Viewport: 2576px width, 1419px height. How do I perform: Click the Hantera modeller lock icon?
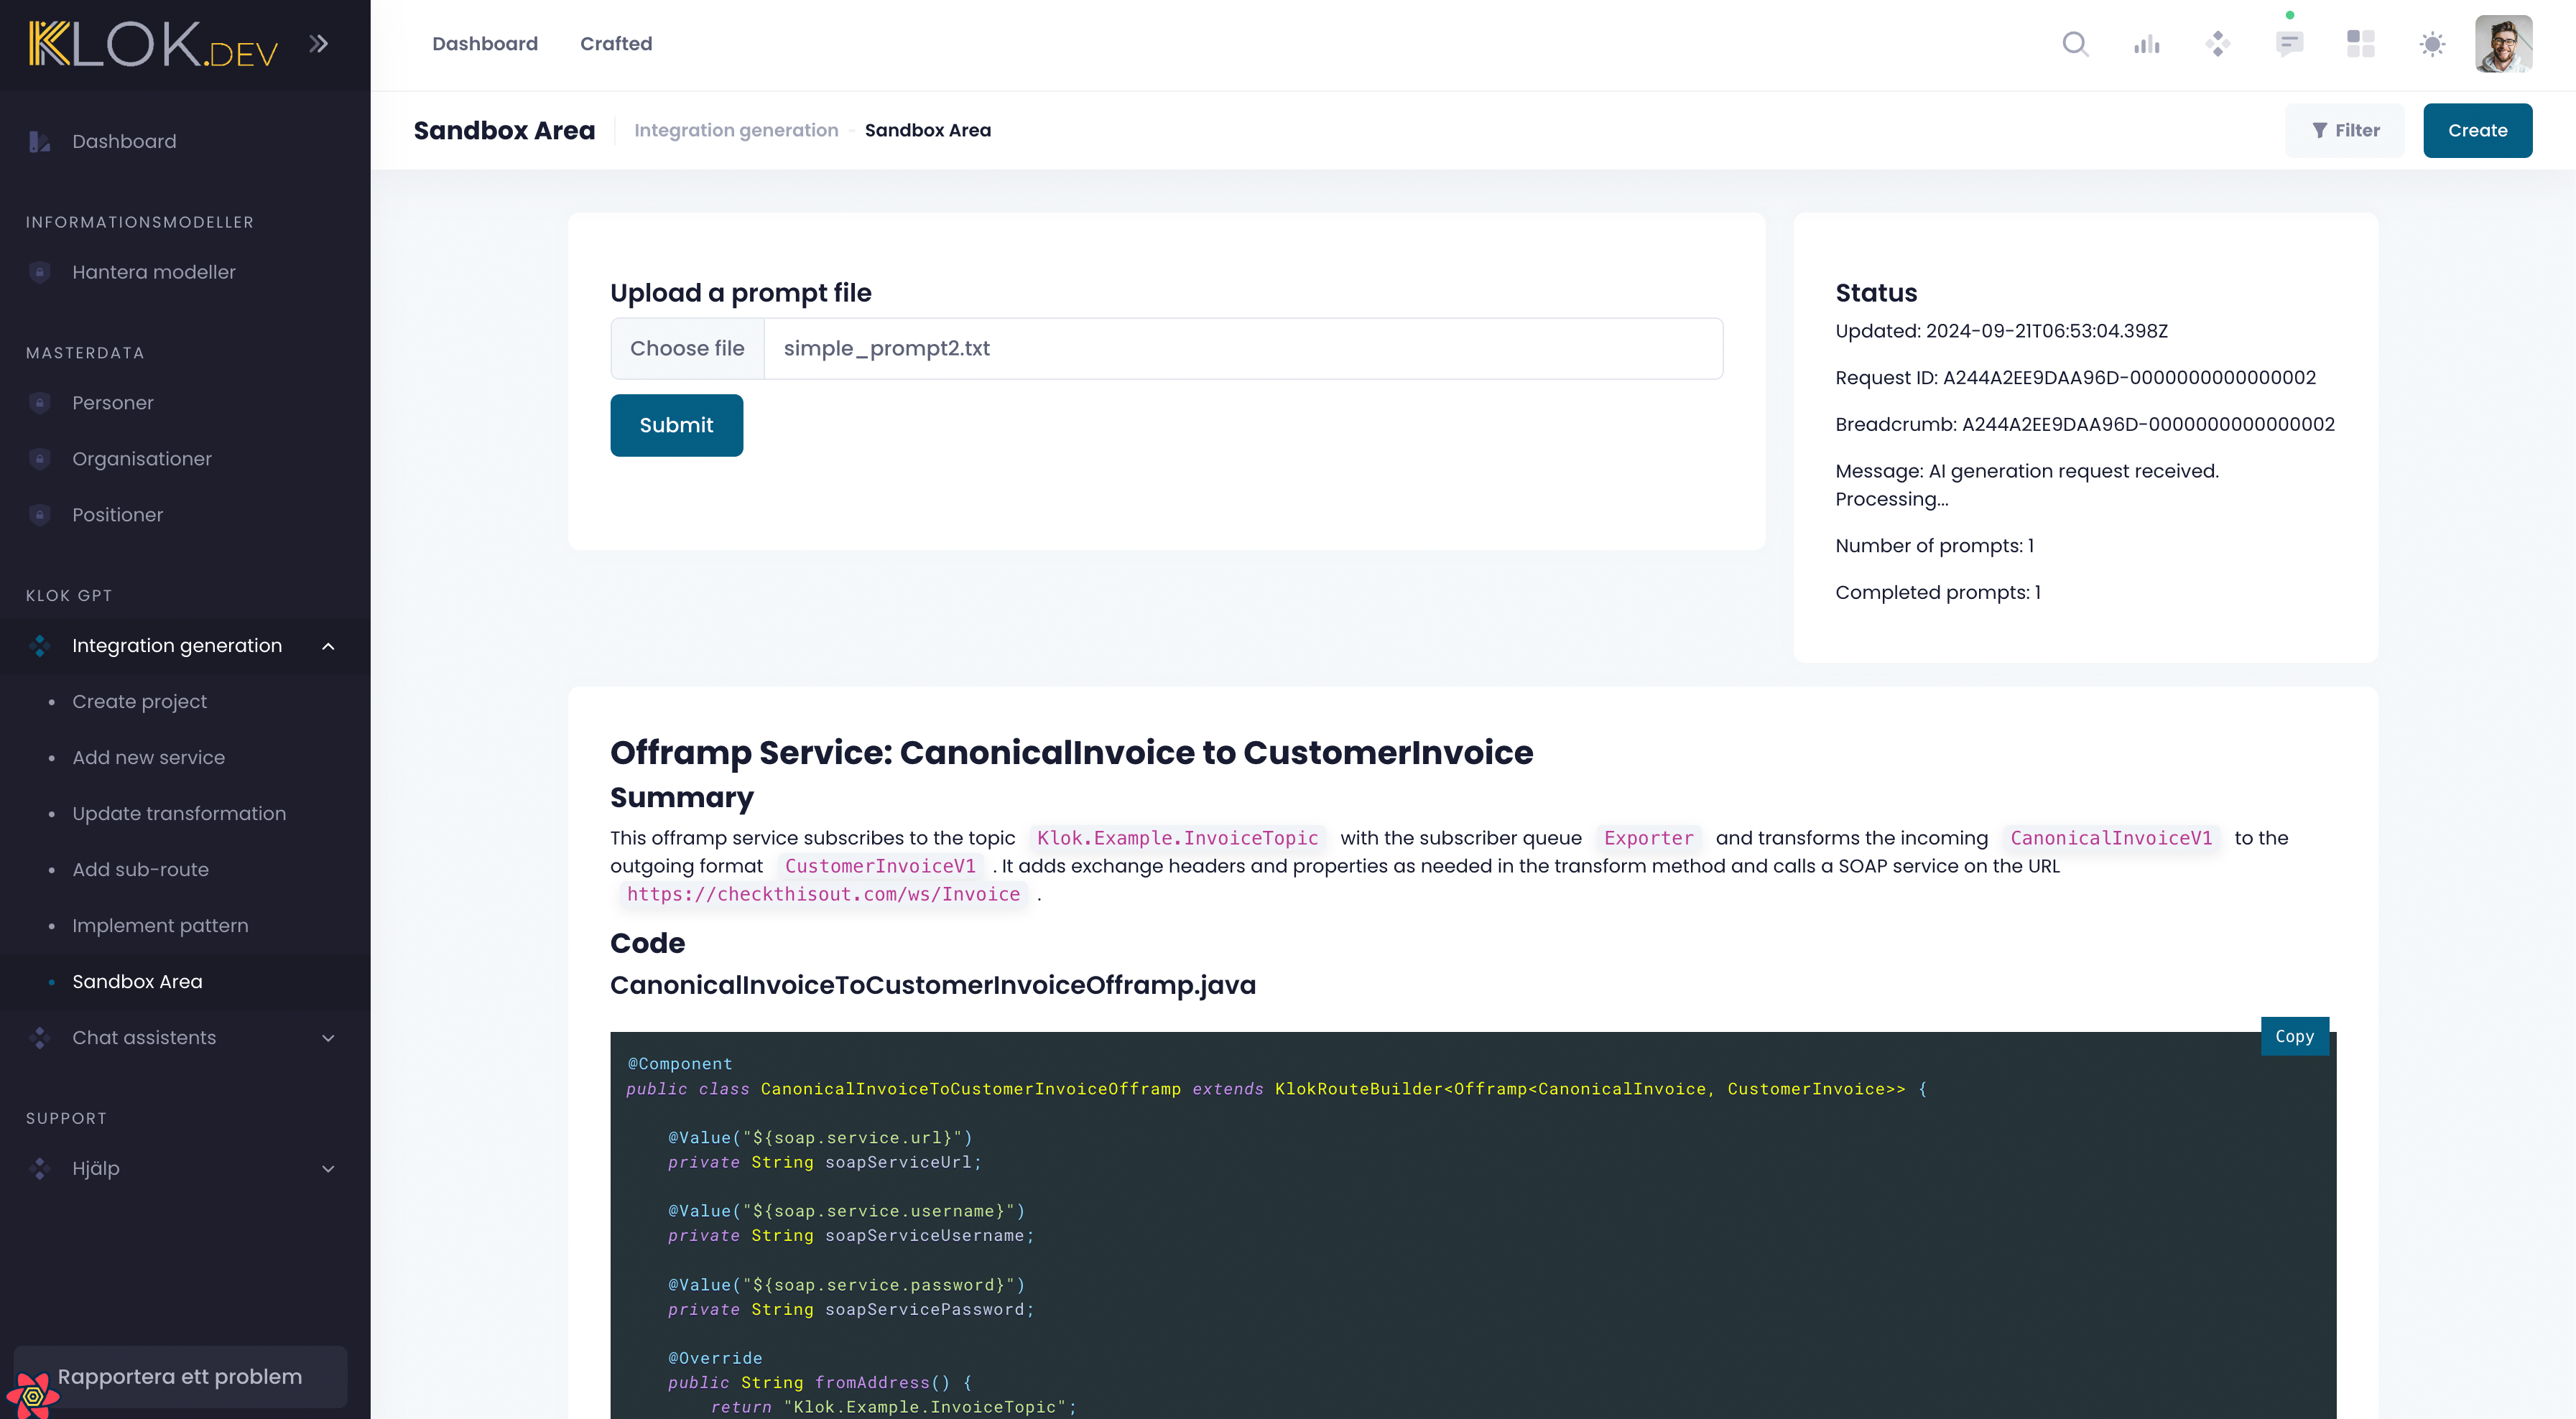(x=39, y=272)
